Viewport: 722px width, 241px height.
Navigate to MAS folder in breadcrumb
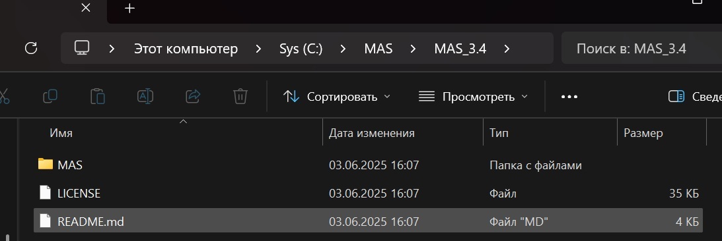(x=379, y=49)
